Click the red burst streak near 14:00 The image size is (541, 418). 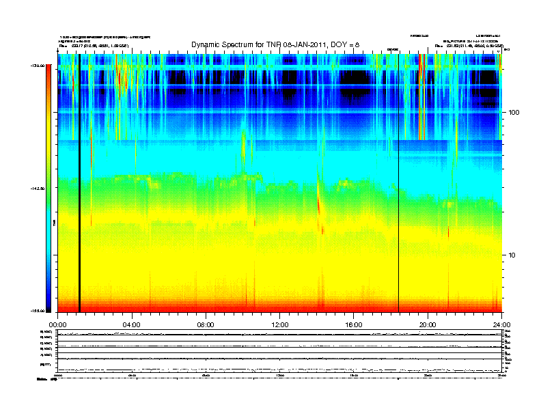click(319, 206)
